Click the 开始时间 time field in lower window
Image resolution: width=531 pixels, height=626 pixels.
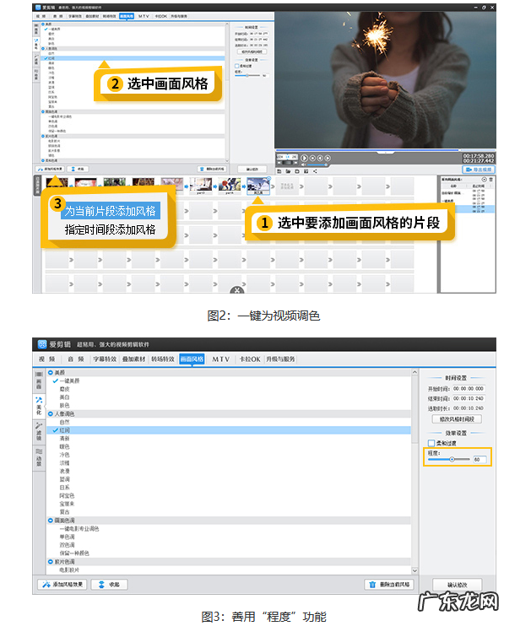pos(468,388)
